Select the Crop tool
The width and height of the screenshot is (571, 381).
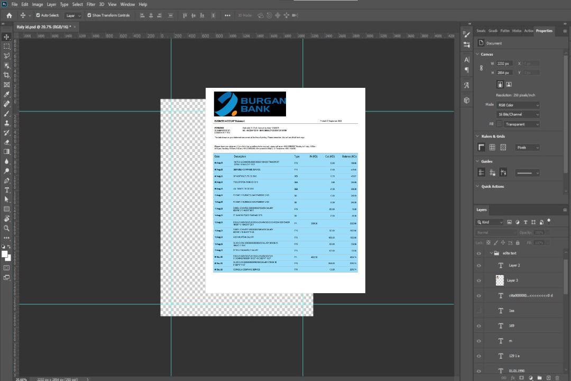(x=7, y=75)
